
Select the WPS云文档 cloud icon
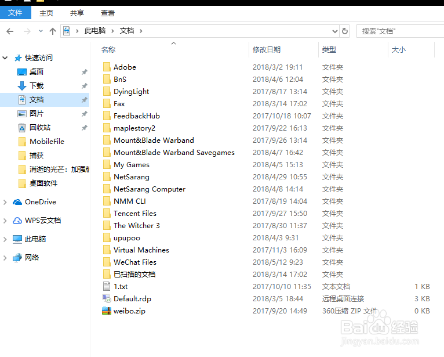17,221
